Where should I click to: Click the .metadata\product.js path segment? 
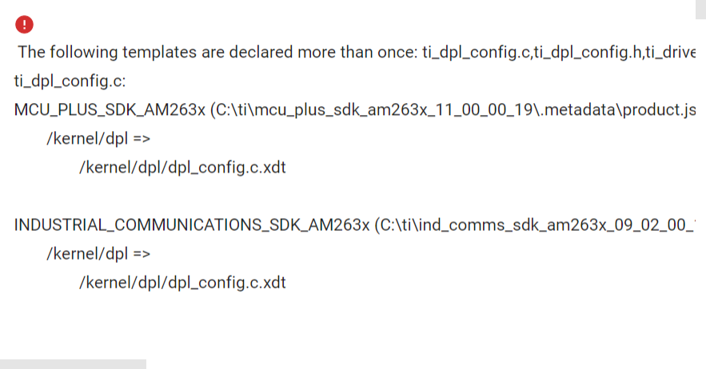point(617,110)
